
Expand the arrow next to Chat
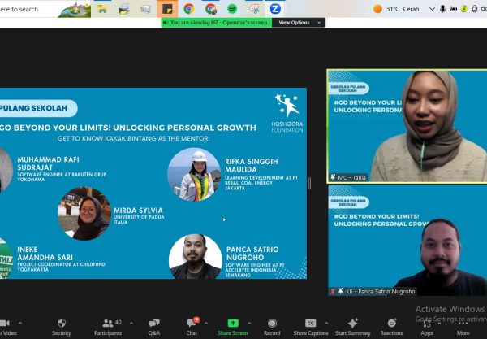(x=206, y=323)
